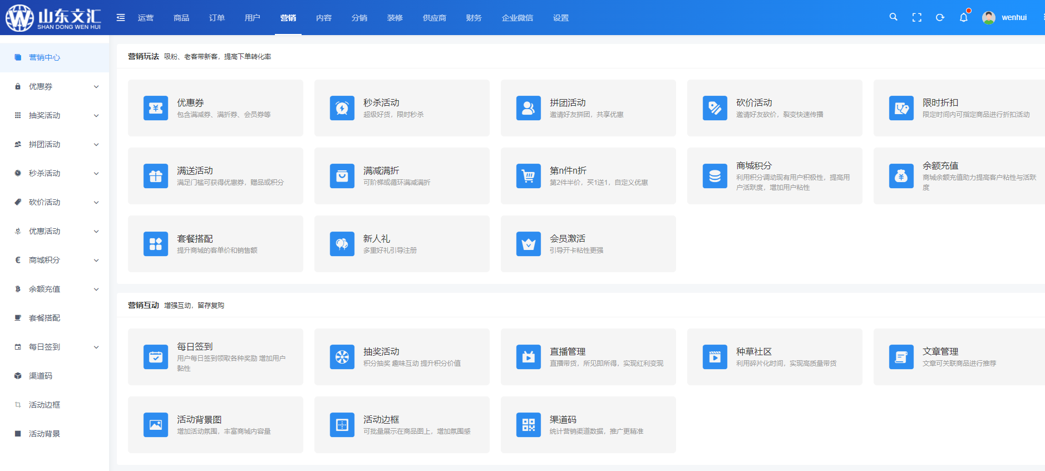
Task: Click the 满送活动 gift icon
Action: tap(156, 176)
